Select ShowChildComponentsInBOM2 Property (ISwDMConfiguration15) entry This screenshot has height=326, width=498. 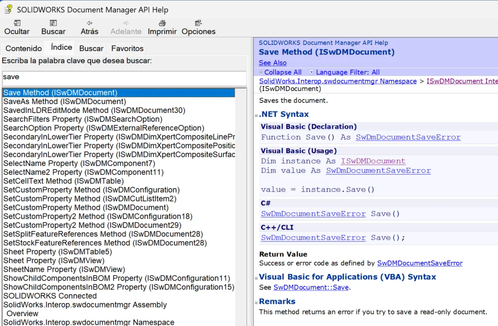(119, 287)
